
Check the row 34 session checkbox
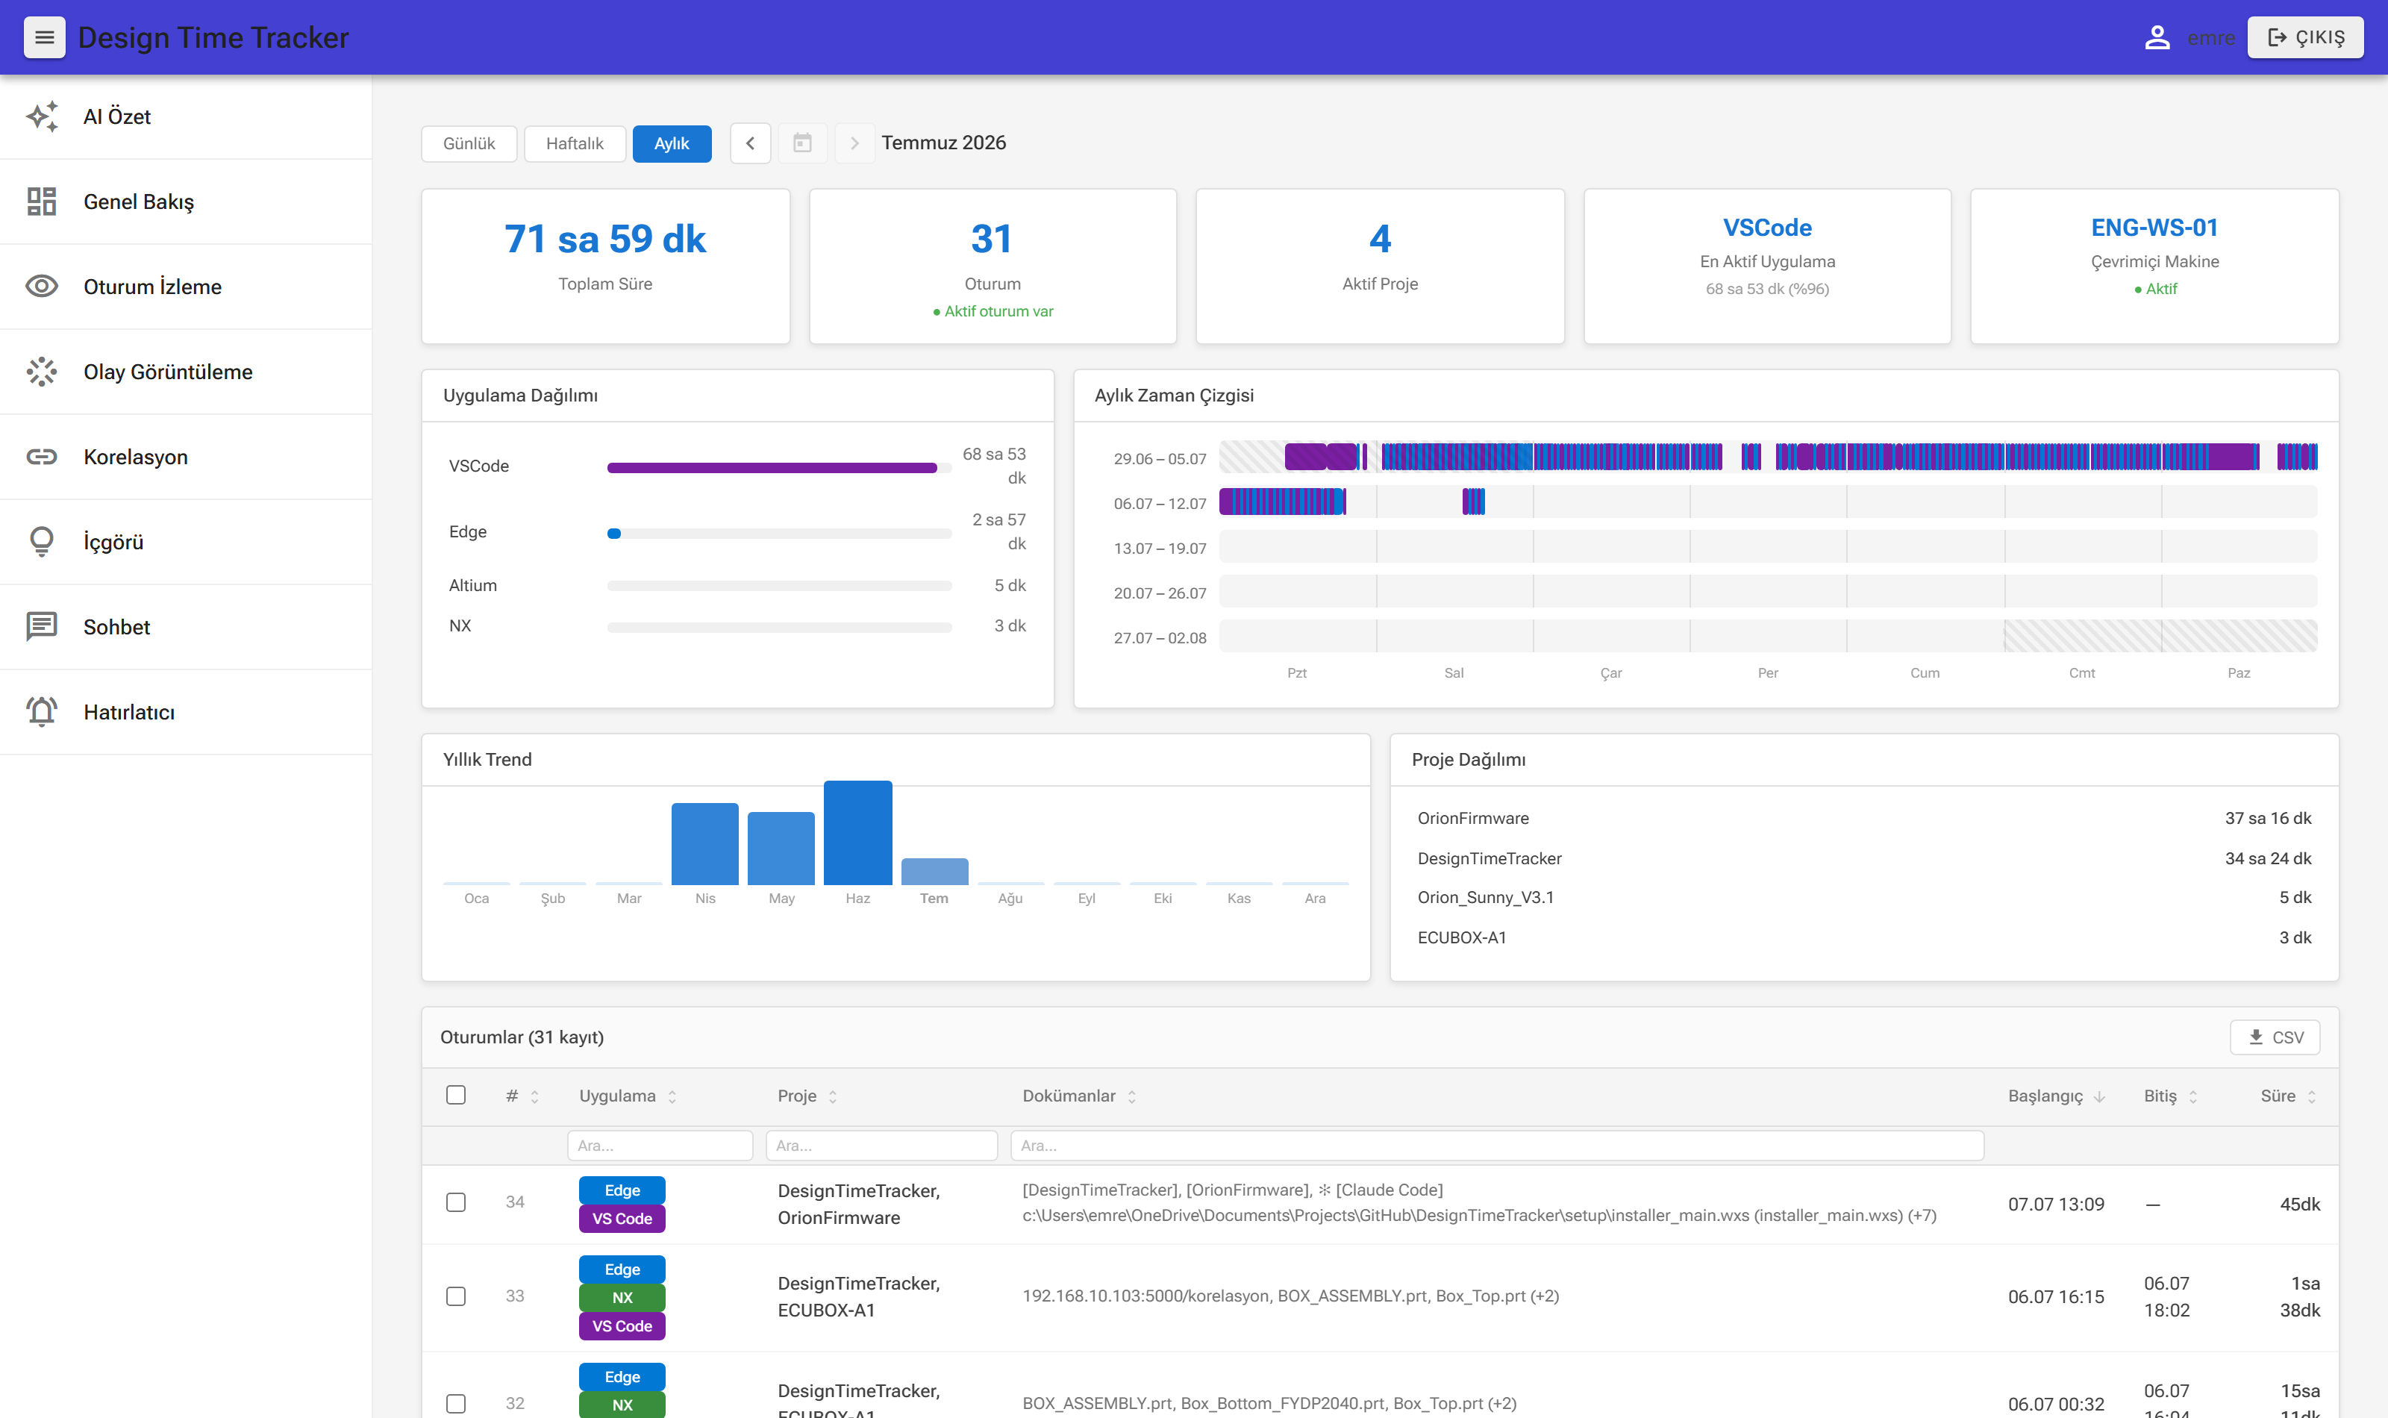click(456, 1202)
